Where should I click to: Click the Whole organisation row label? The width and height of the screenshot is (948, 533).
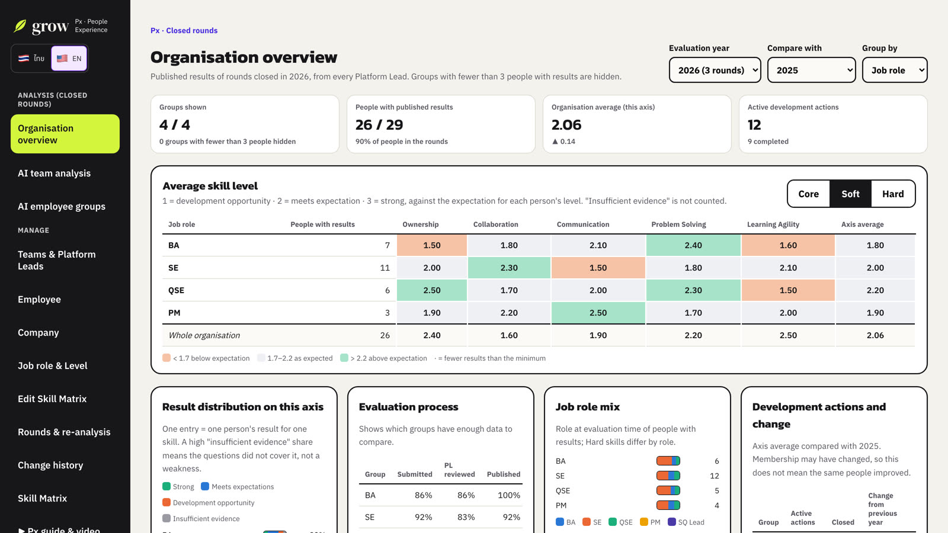tap(204, 335)
